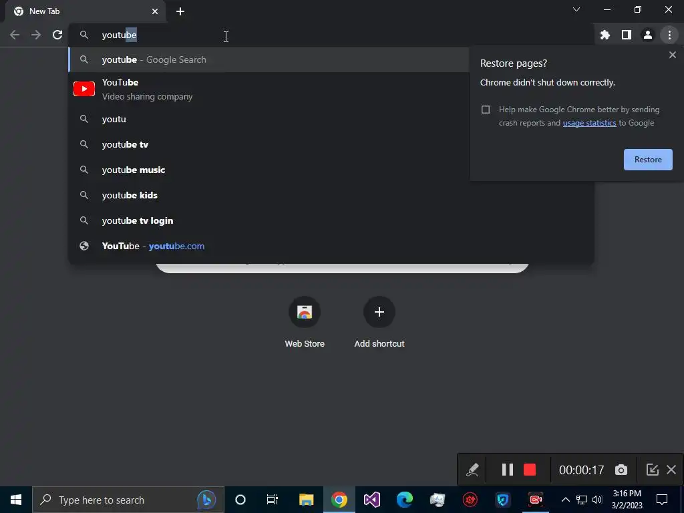Screen dimensions: 684x513
Task: Enable sending crash reports checkbox
Action: pos(486,110)
